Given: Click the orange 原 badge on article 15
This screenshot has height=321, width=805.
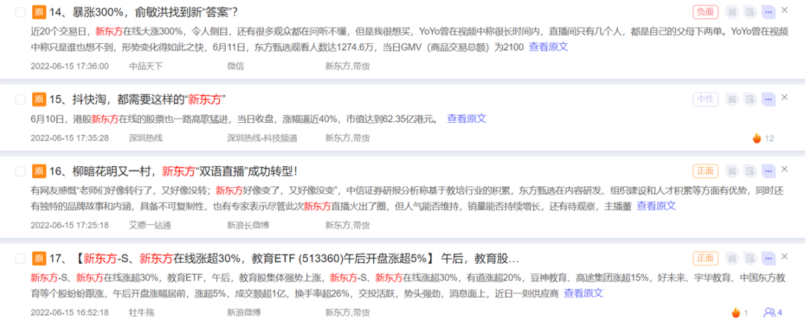Looking at the screenshot, I should 39,99.
